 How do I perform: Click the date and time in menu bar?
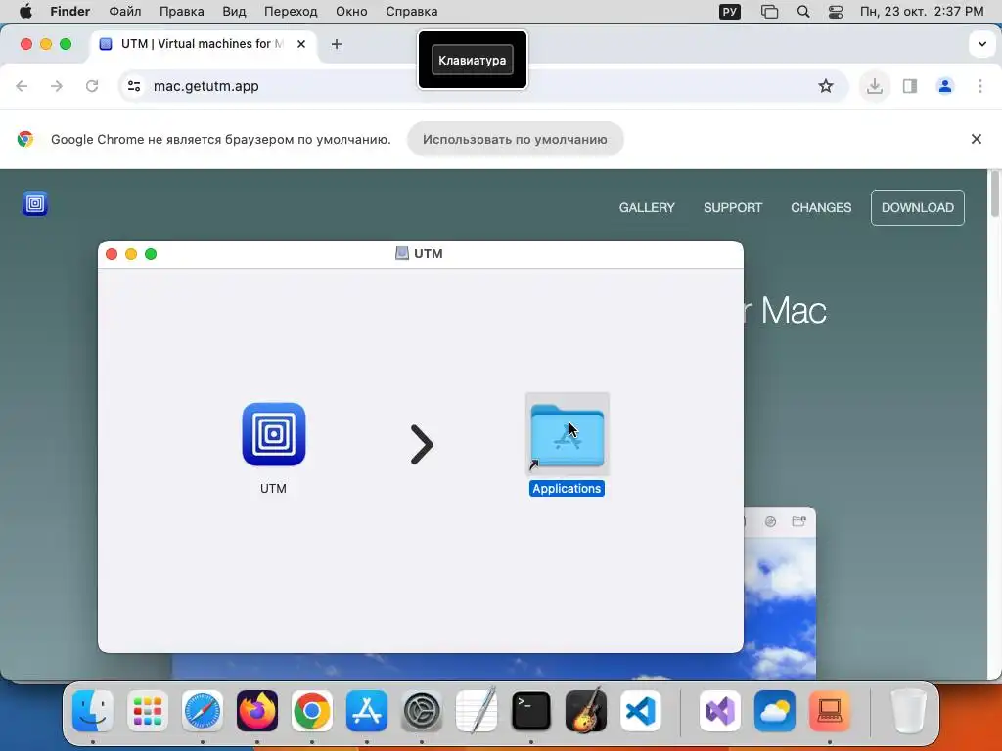point(922,12)
